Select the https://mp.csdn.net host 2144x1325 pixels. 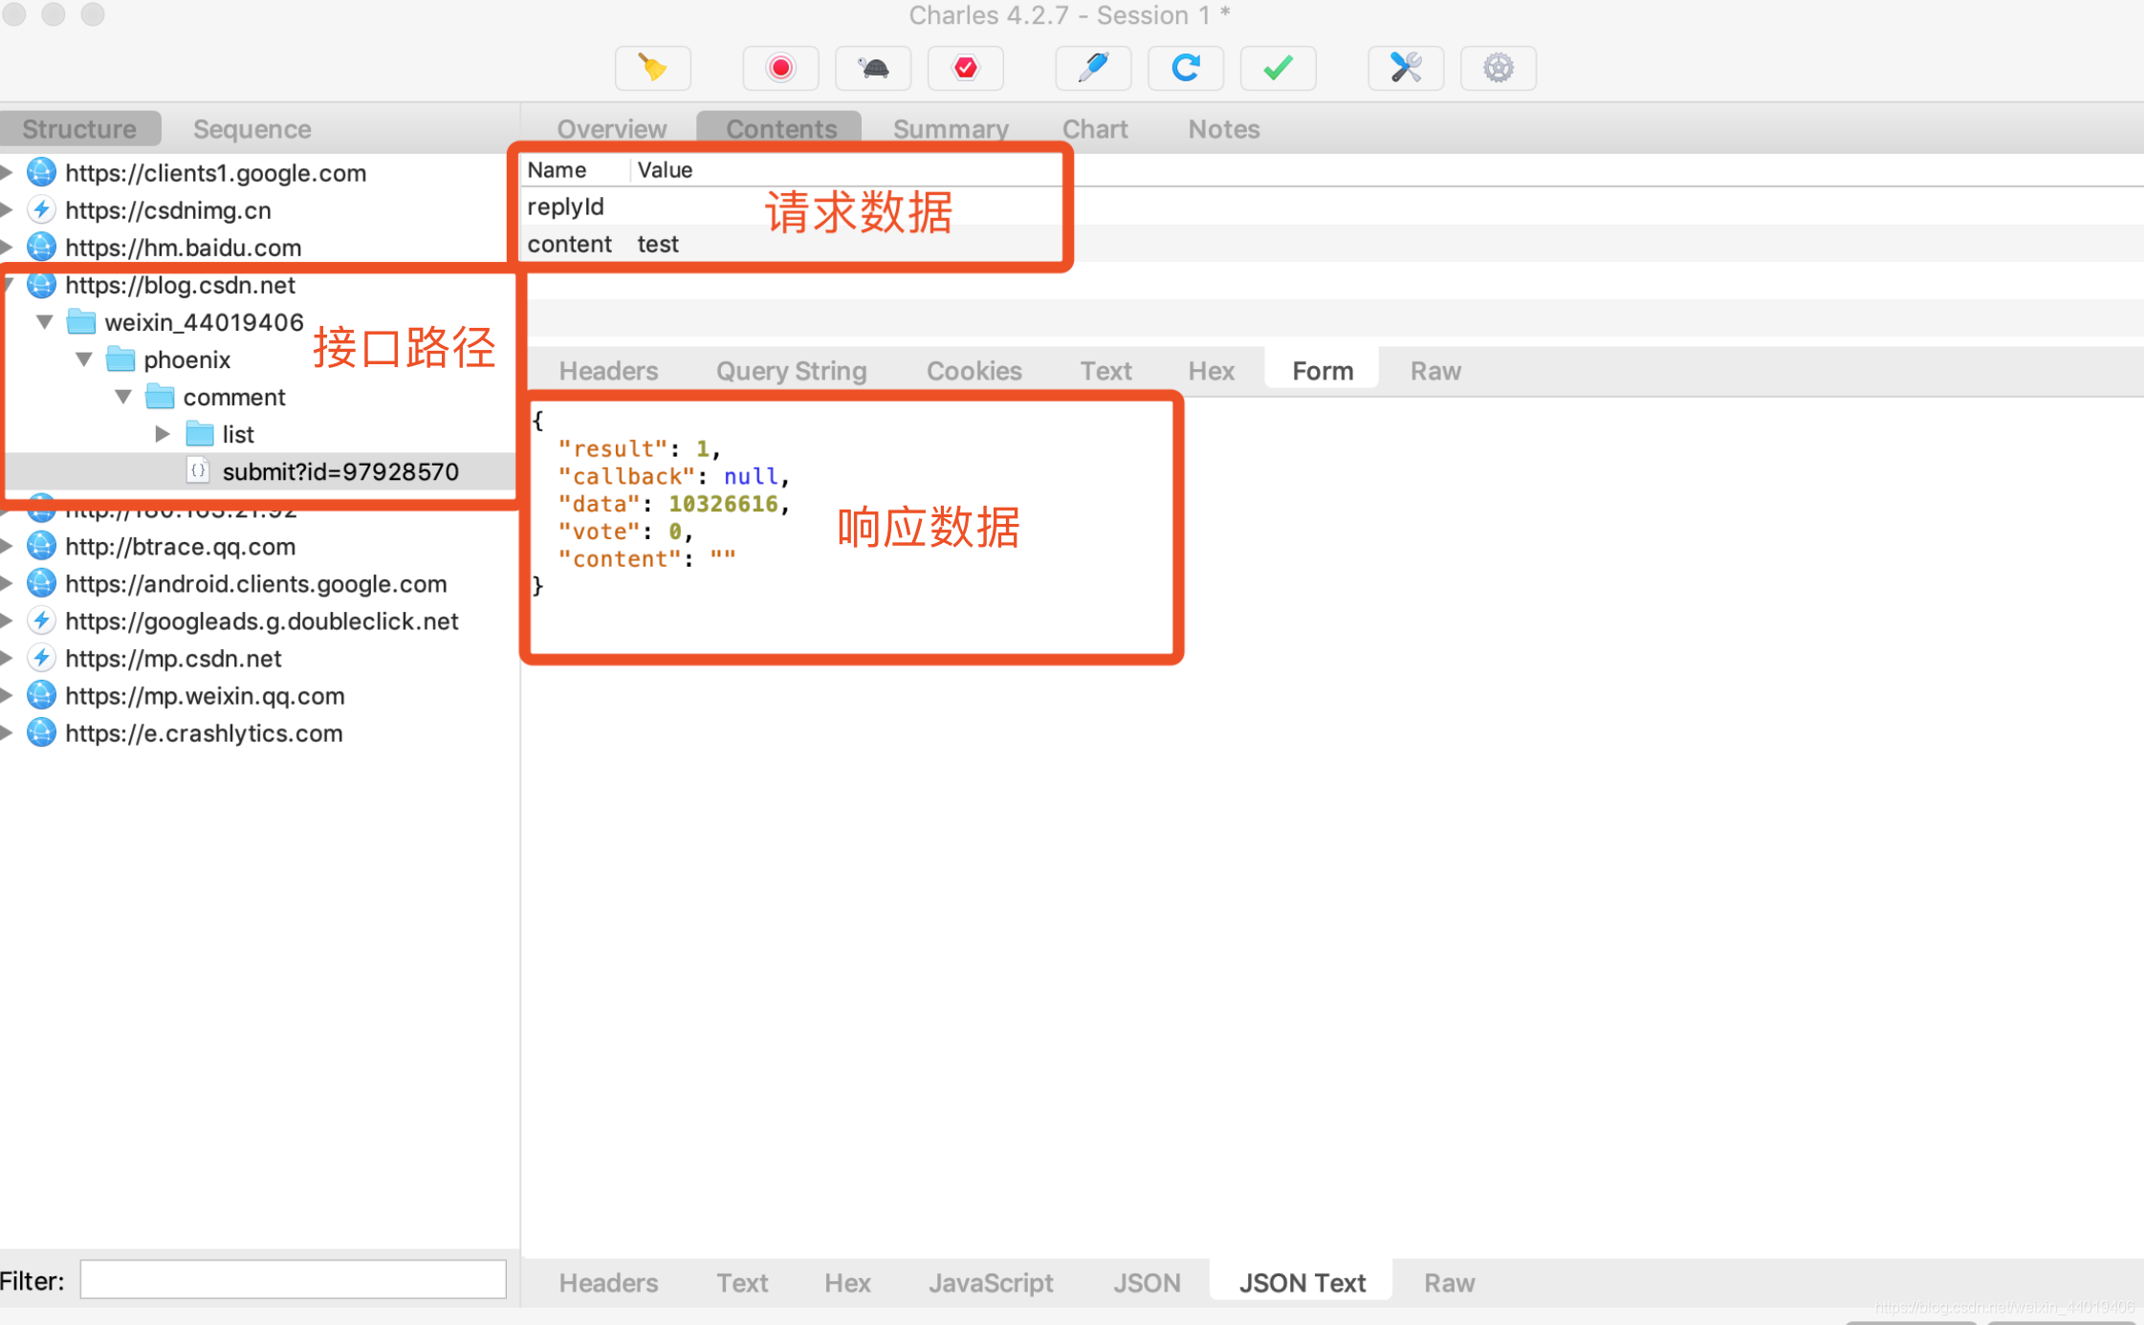173,659
